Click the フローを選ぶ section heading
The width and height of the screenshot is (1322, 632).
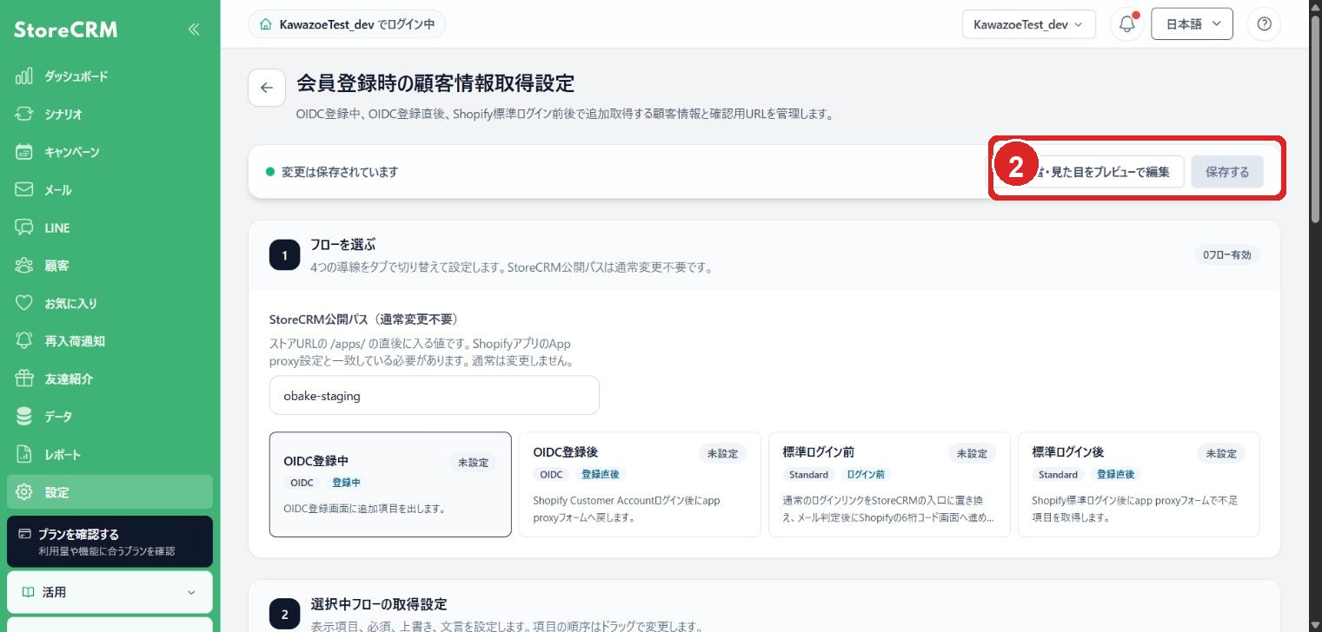click(x=342, y=245)
